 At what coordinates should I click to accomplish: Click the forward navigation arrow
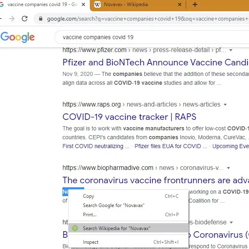(12, 19)
